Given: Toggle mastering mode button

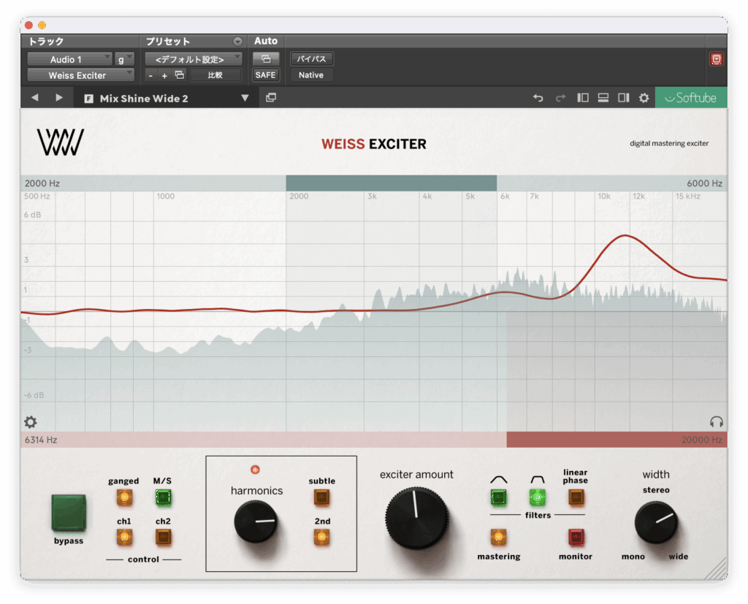Looking at the screenshot, I should tap(498, 538).
